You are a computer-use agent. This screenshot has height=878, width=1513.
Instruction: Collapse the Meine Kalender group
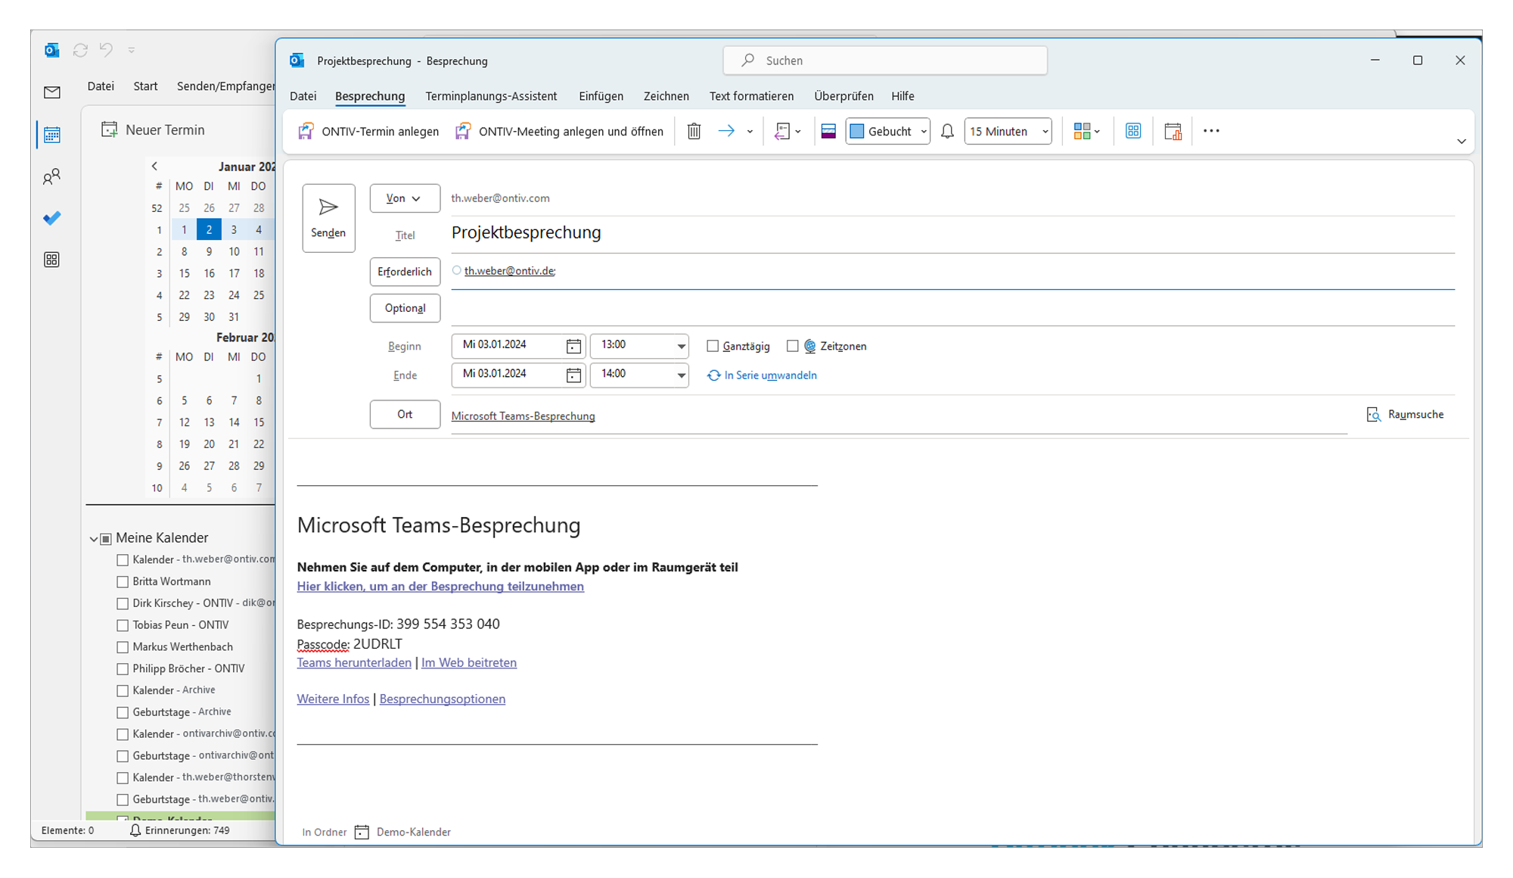(94, 539)
